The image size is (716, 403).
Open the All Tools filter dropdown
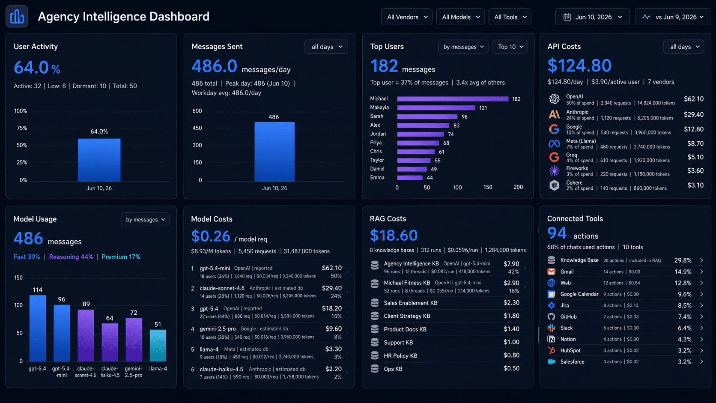(510, 17)
